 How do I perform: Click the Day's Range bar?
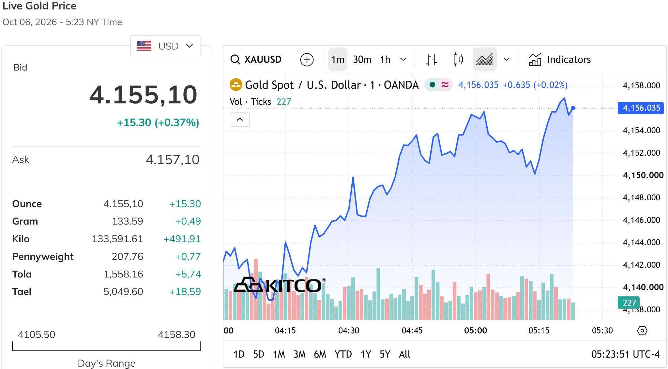106,346
